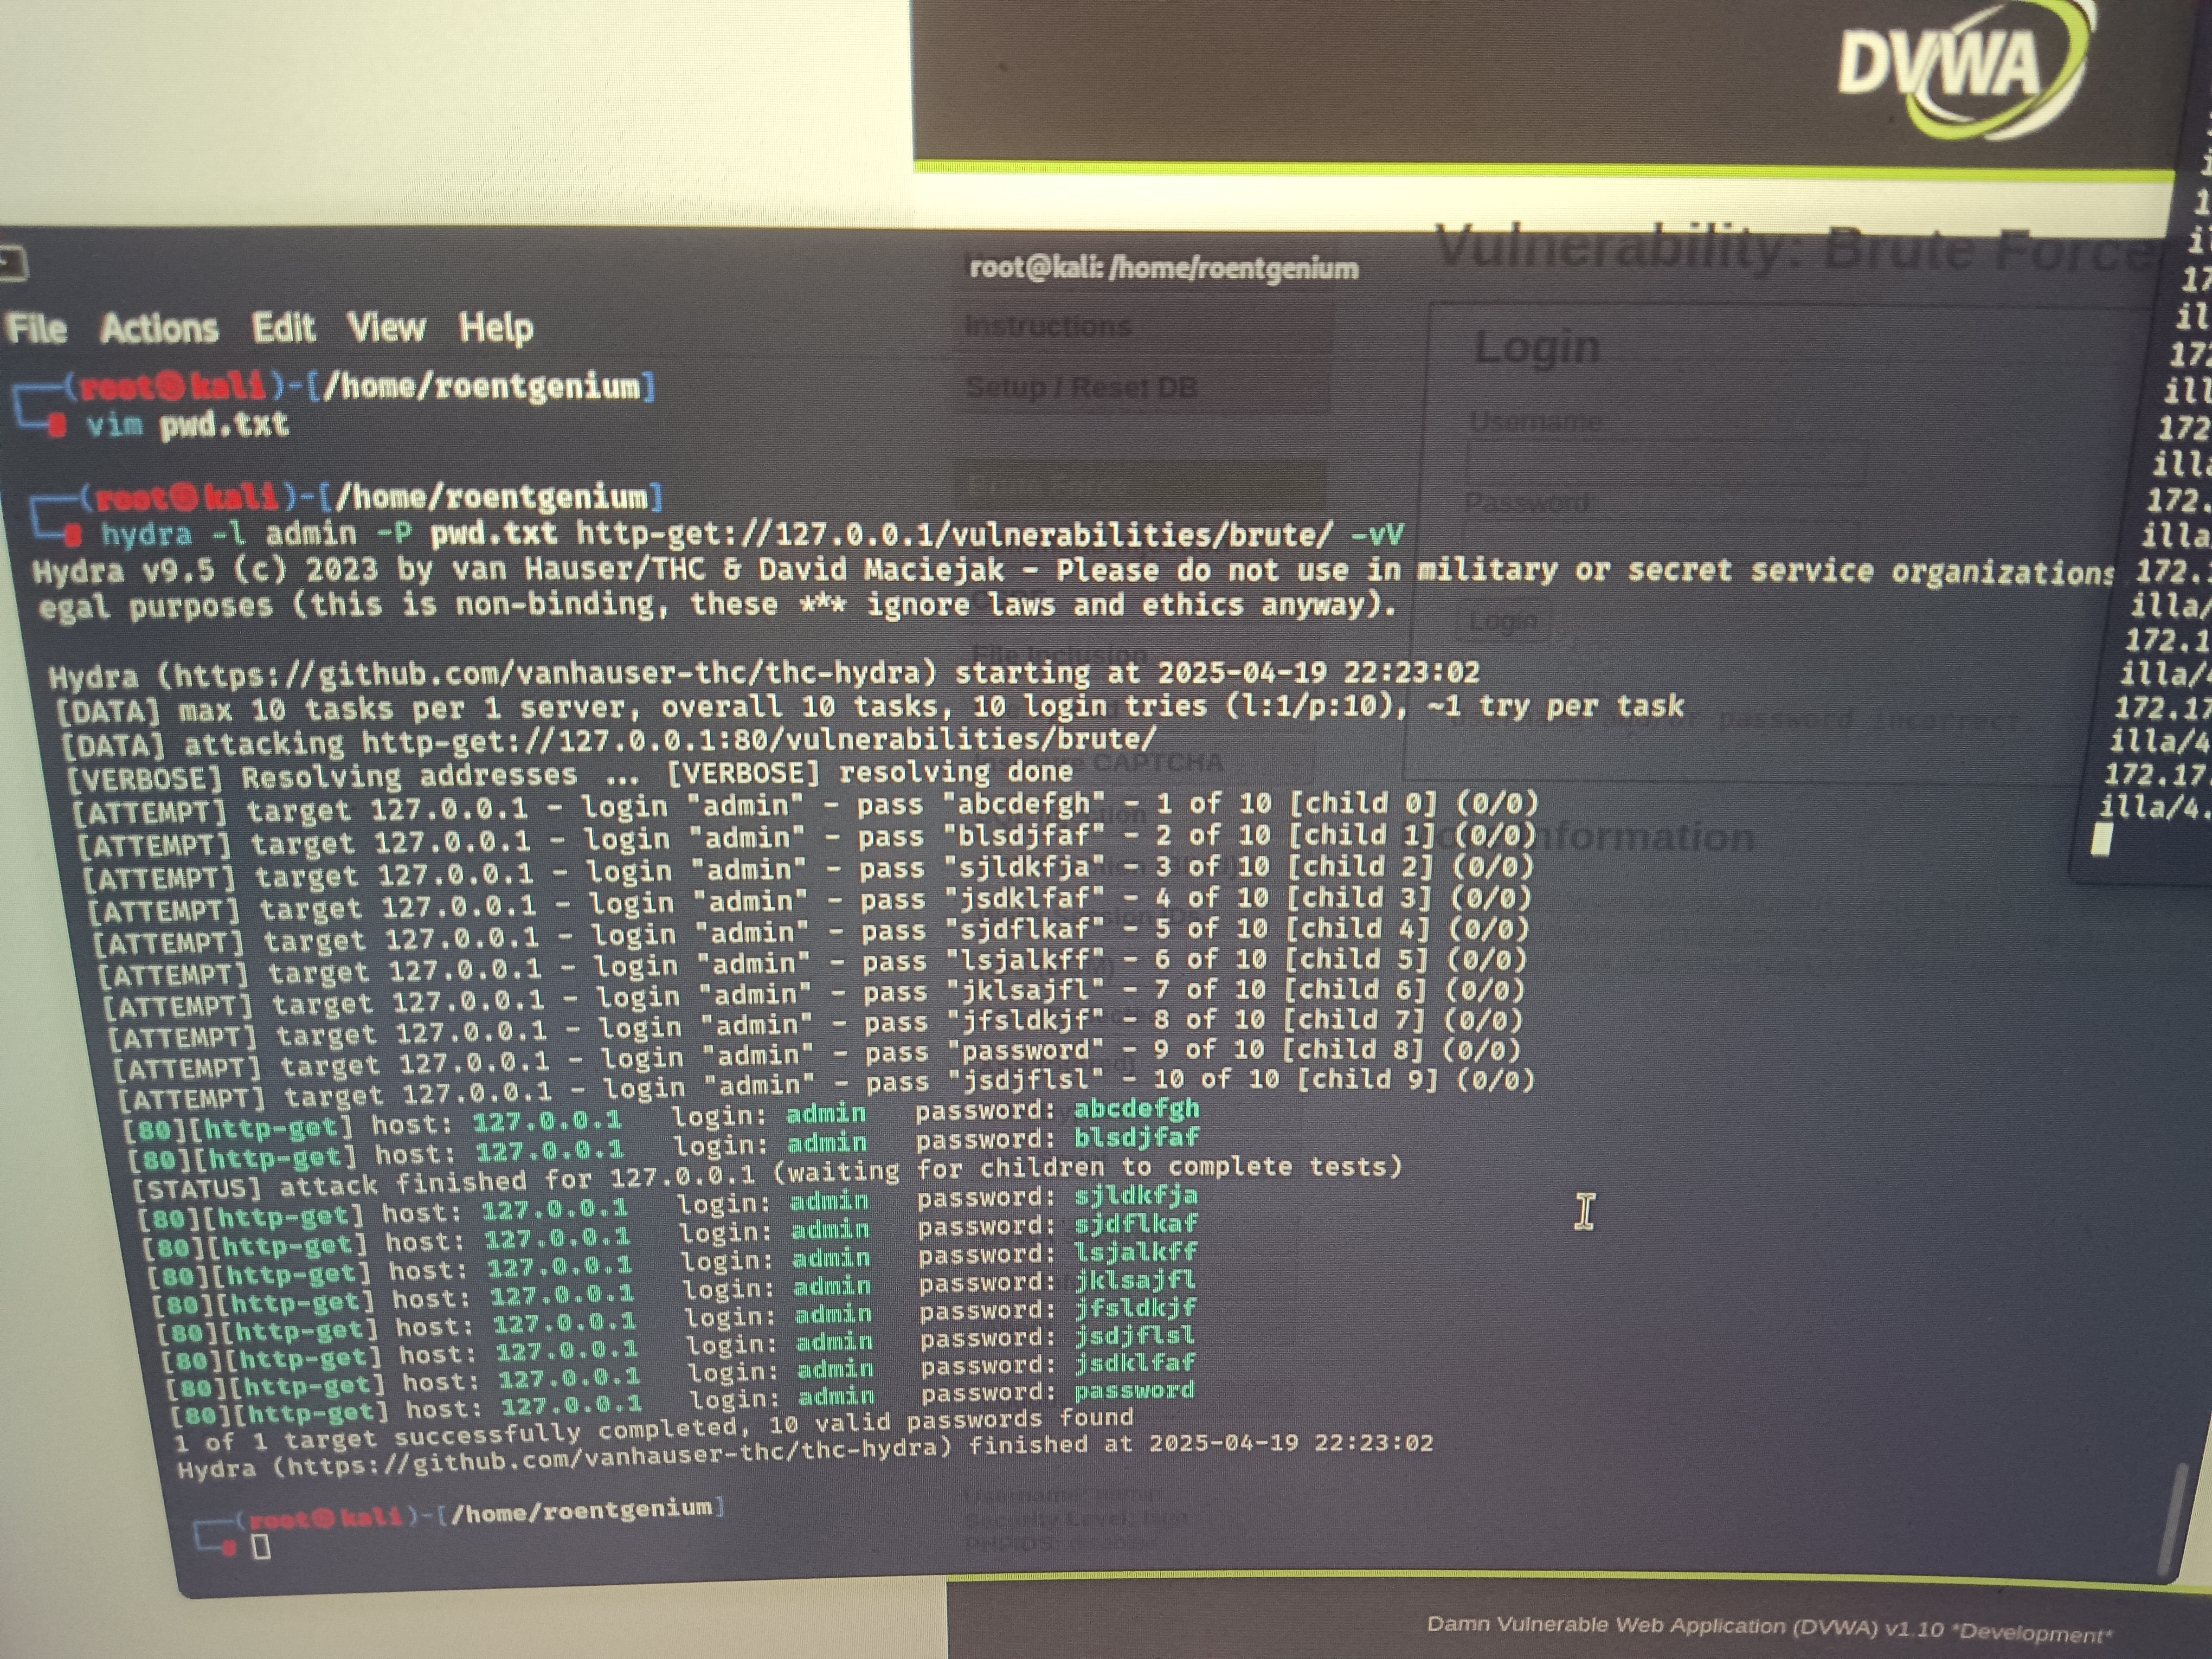Viewport: 2212px width, 1659px height.
Task: Open the View menu
Action: (386, 327)
